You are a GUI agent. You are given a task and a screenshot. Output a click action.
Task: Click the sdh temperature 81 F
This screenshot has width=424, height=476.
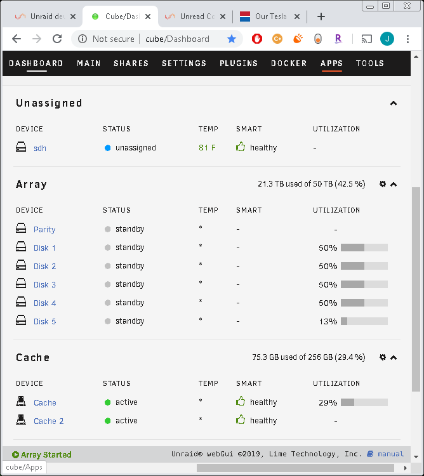(207, 147)
